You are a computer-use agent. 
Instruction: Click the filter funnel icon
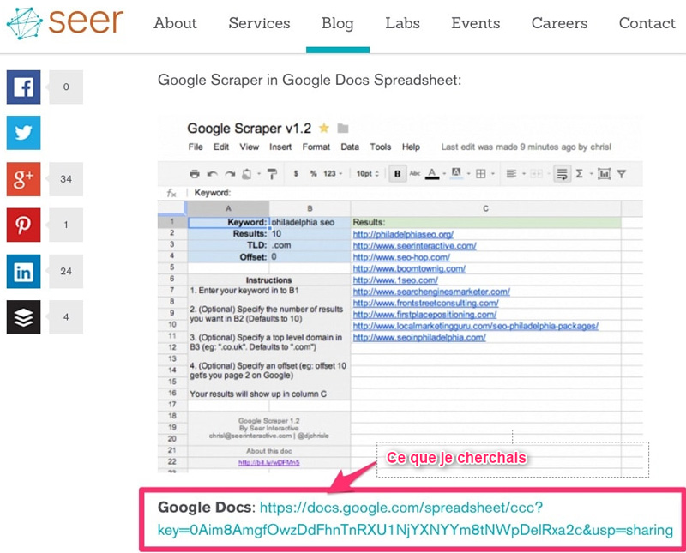[x=621, y=174]
